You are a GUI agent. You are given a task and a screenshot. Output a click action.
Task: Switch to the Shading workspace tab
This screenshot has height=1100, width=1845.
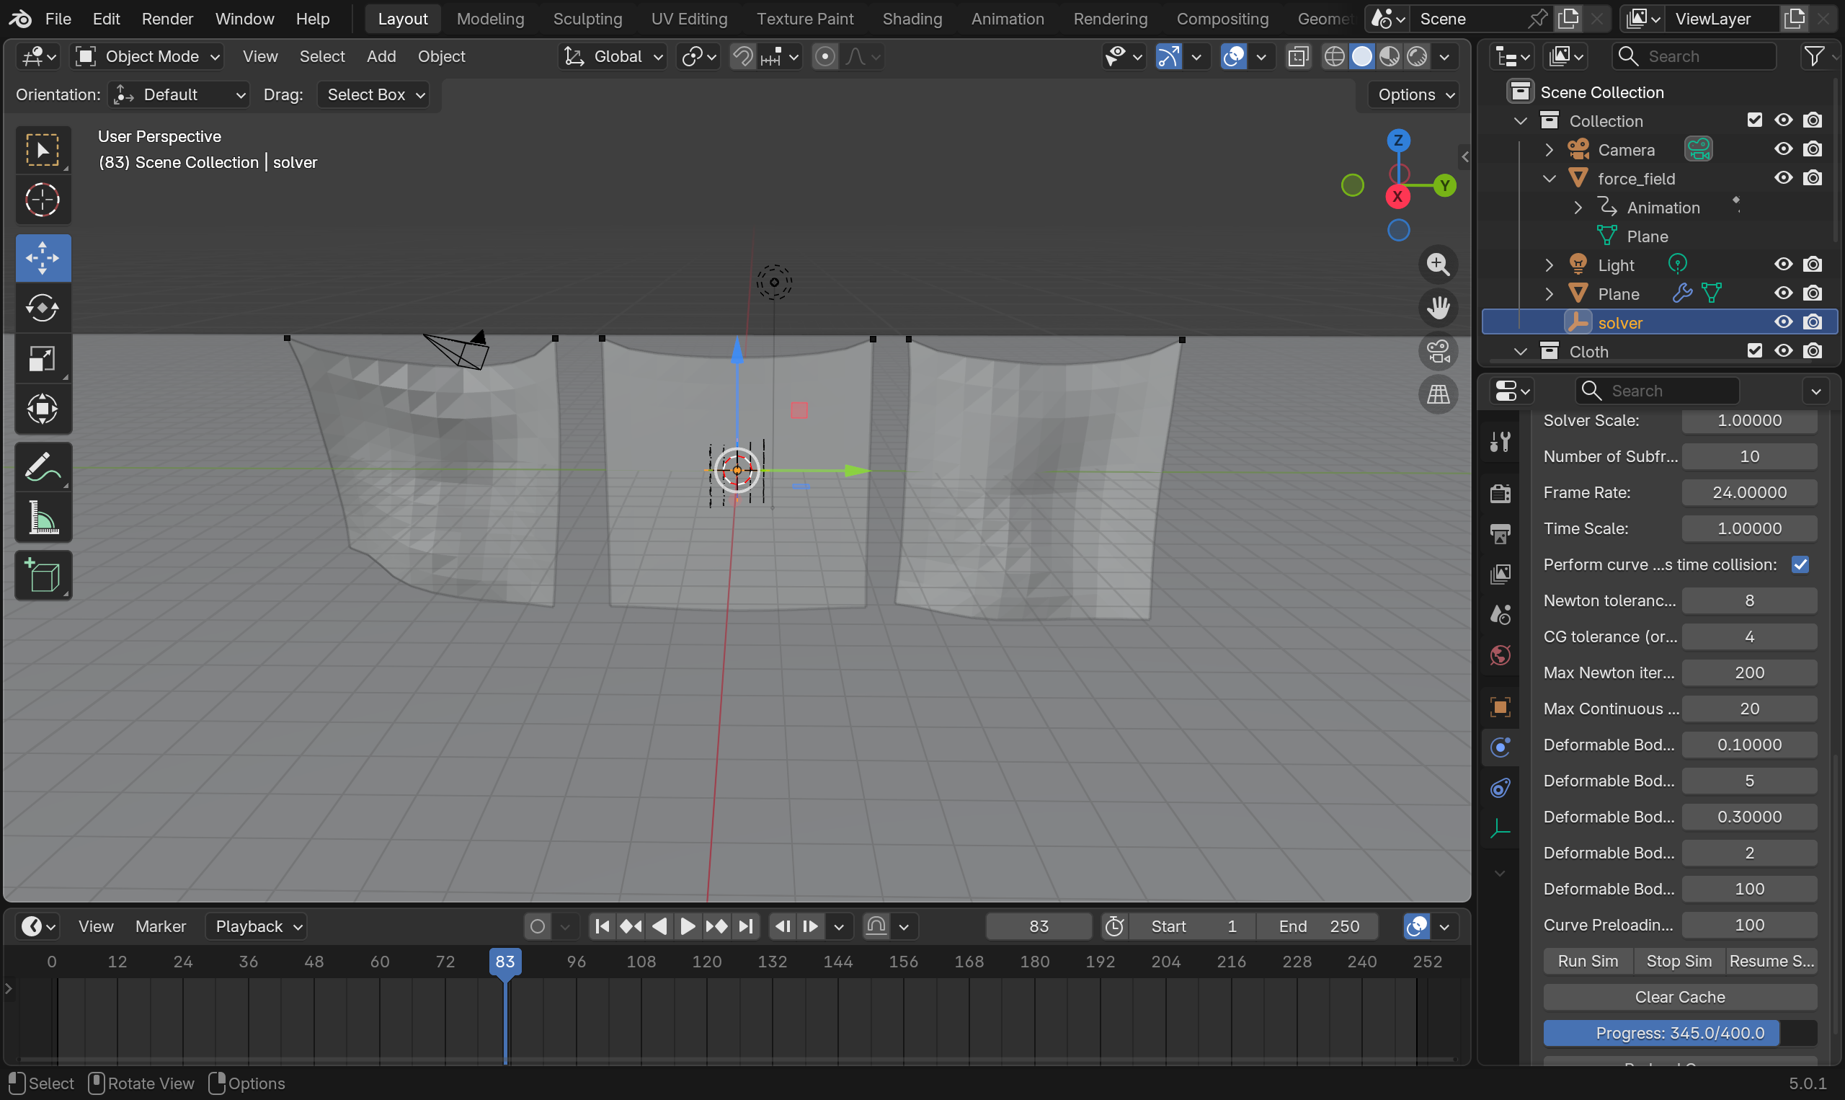click(x=912, y=19)
